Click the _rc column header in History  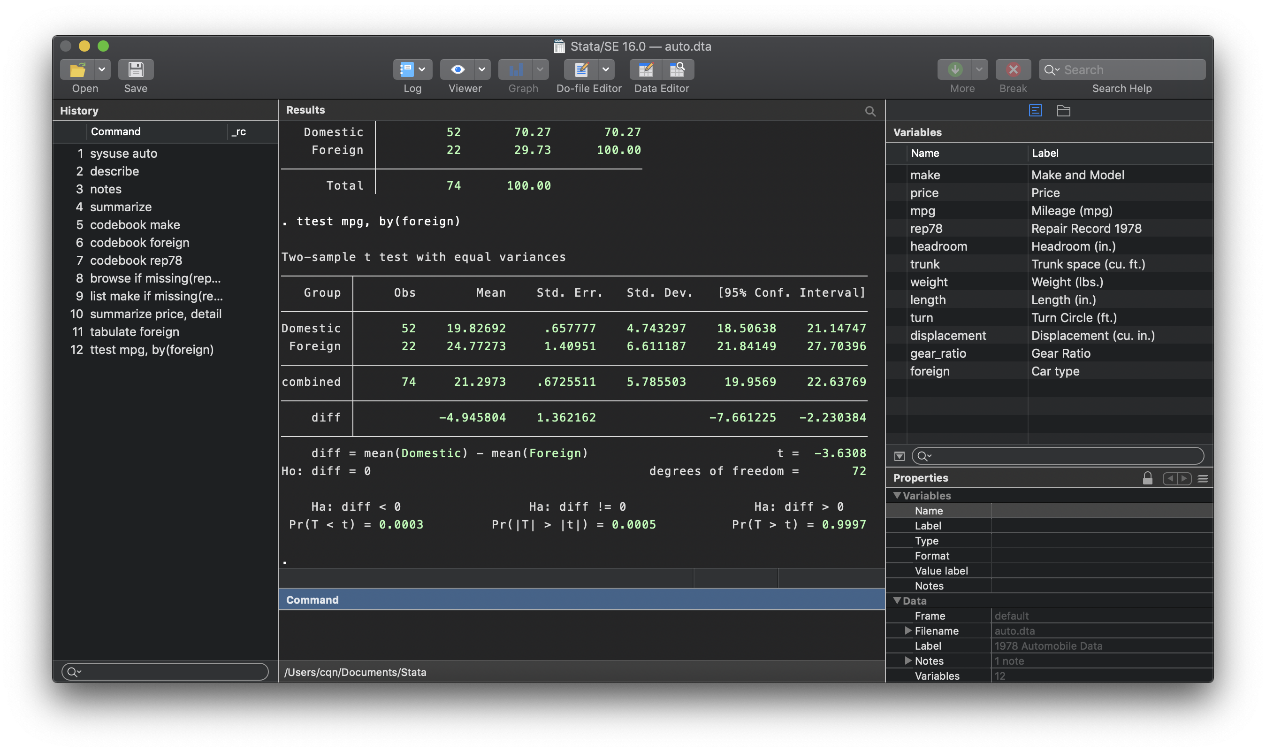pyautogui.click(x=252, y=132)
